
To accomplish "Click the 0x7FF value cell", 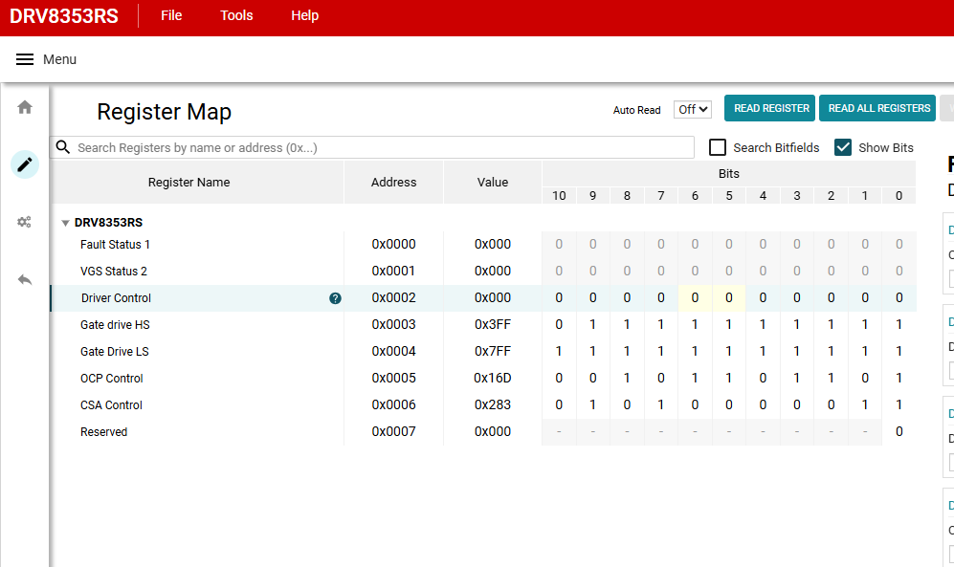I will (493, 351).
